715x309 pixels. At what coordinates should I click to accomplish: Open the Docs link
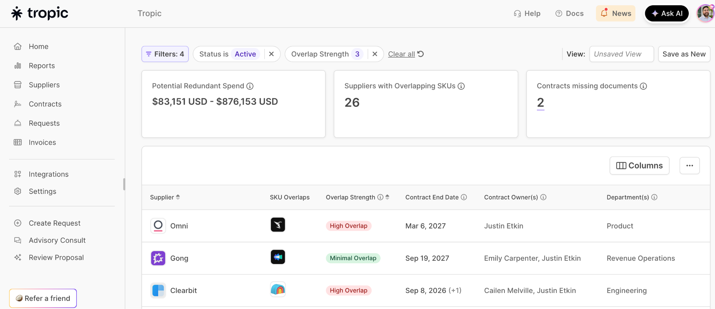pyautogui.click(x=569, y=13)
